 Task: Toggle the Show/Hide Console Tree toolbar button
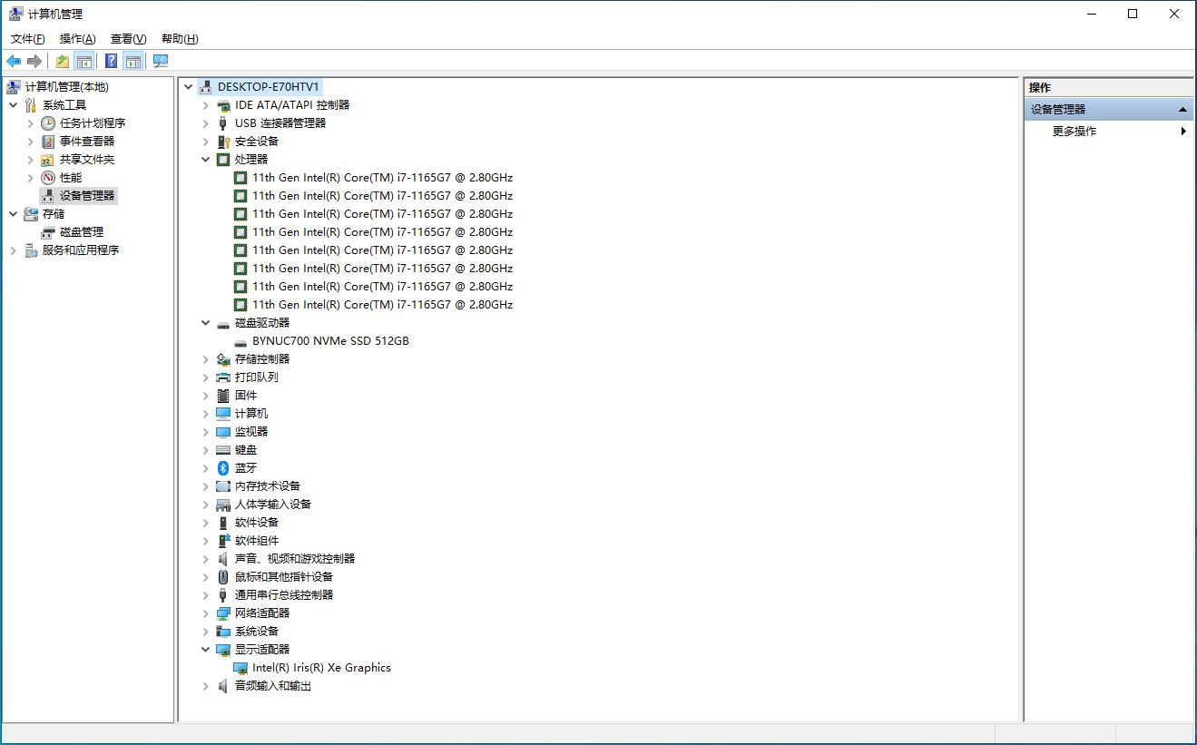coord(84,61)
